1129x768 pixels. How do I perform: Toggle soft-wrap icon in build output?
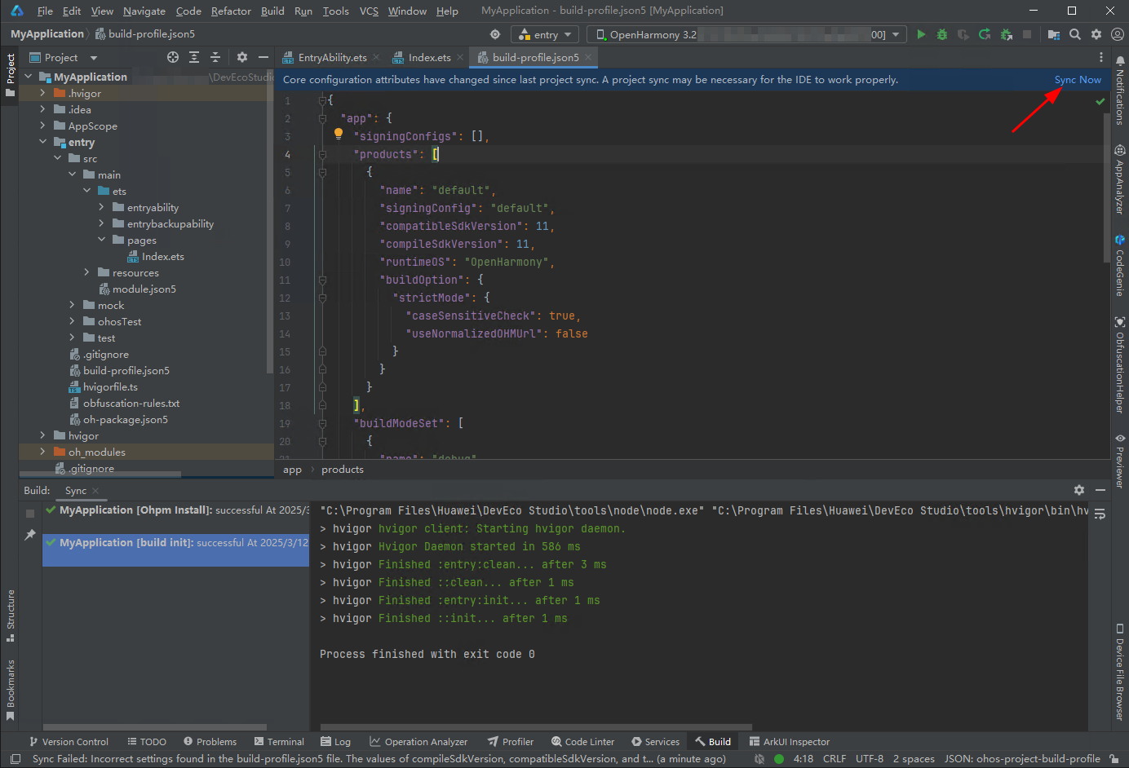(1100, 514)
